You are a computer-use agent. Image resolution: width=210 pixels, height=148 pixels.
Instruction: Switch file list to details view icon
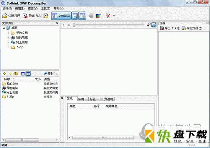(28, 74)
